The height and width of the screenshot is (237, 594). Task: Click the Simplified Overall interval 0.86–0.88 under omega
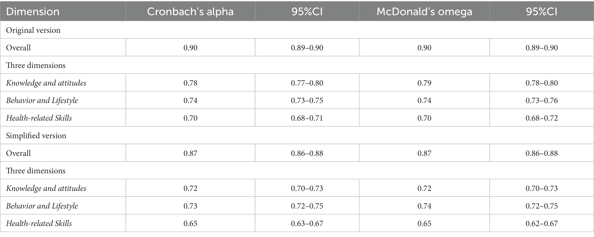(x=542, y=153)
